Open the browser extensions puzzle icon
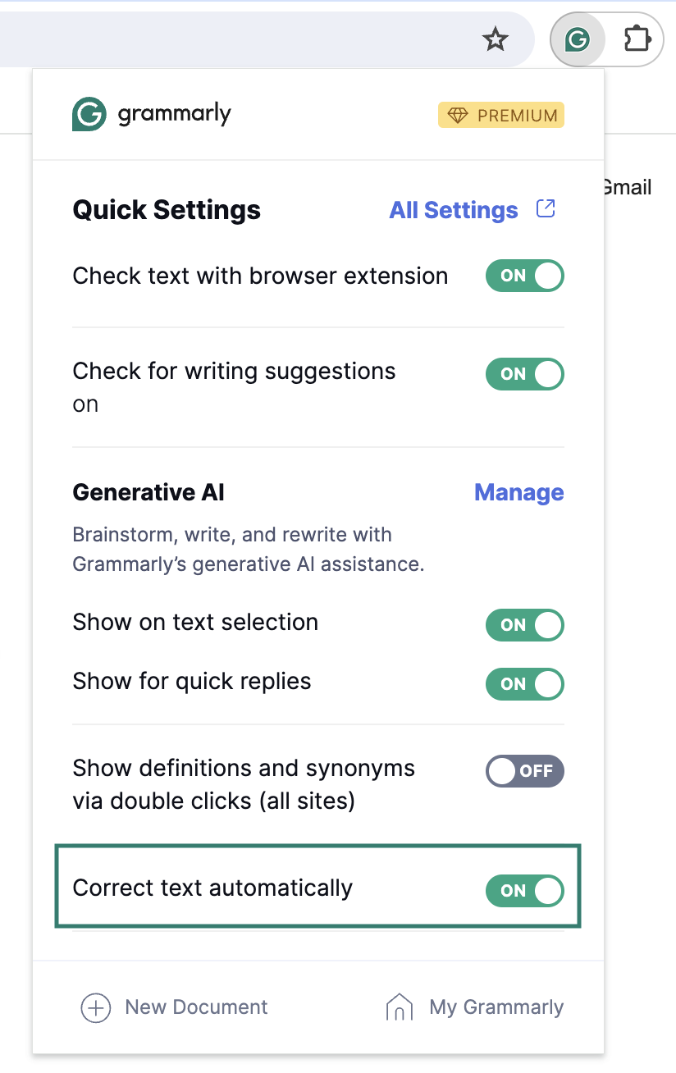Viewport: 676px width, 1073px height. tap(637, 39)
